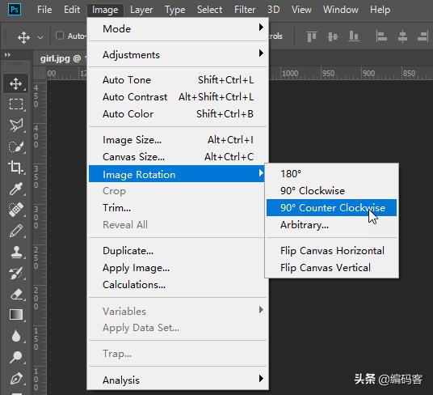The height and width of the screenshot is (395, 433).
Task: Choose Trim... from the menu
Action: tap(178, 208)
